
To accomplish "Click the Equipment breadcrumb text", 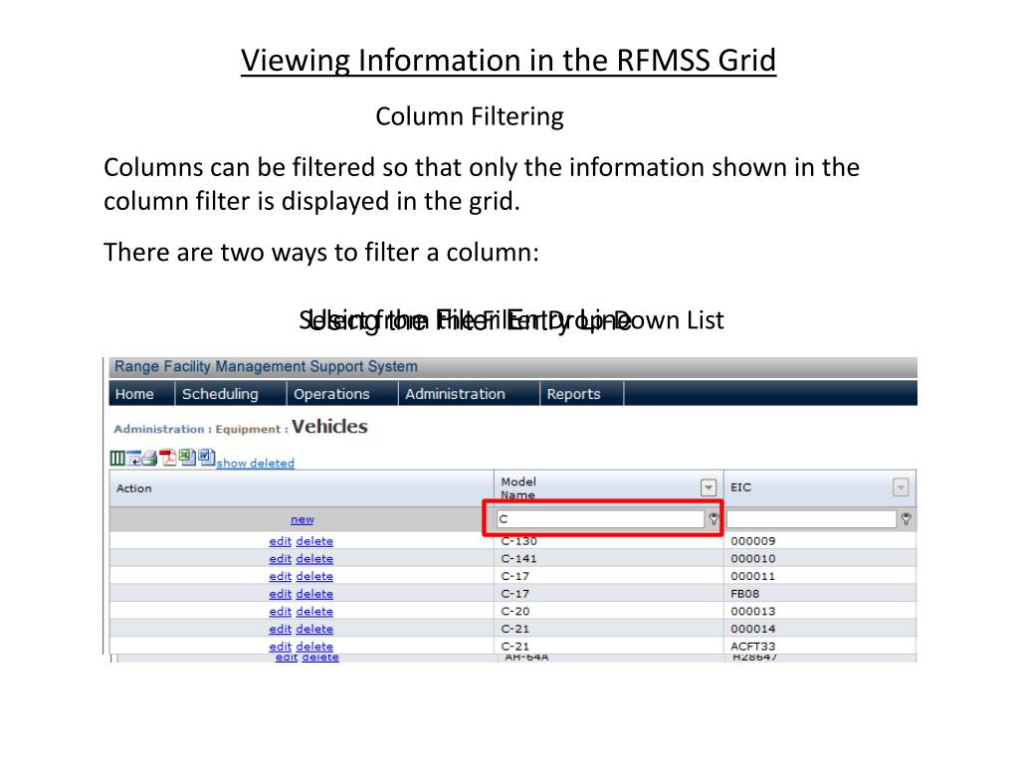I will click(248, 429).
